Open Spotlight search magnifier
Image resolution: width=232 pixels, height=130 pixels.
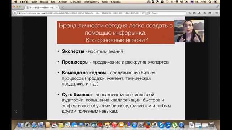[x=210, y=2]
